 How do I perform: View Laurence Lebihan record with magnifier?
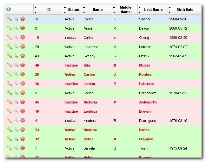(x=16, y=46)
